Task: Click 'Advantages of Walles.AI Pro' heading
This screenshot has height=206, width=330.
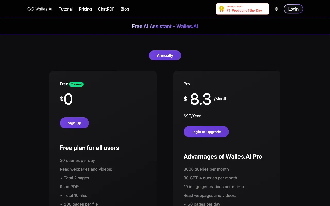Action: pyautogui.click(x=223, y=157)
